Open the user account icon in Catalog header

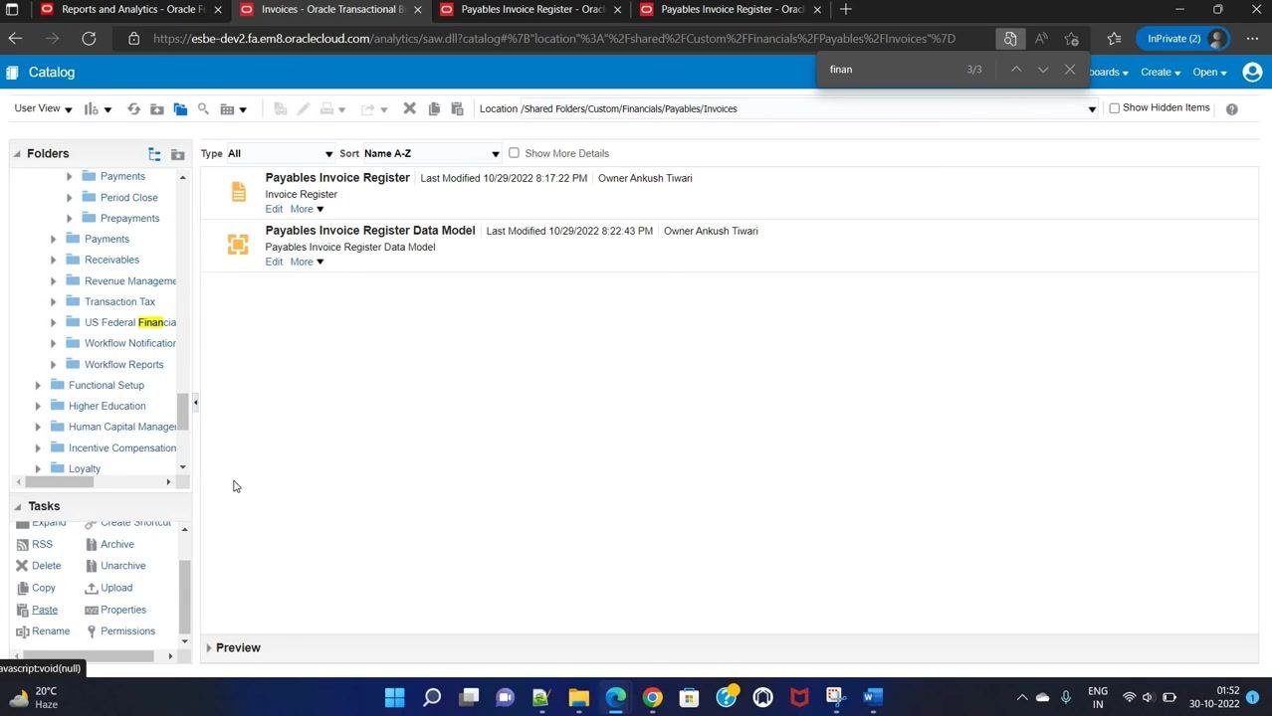pyautogui.click(x=1253, y=72)
